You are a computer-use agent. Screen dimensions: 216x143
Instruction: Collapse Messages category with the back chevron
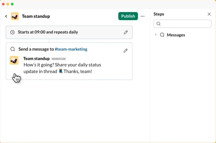156,35
